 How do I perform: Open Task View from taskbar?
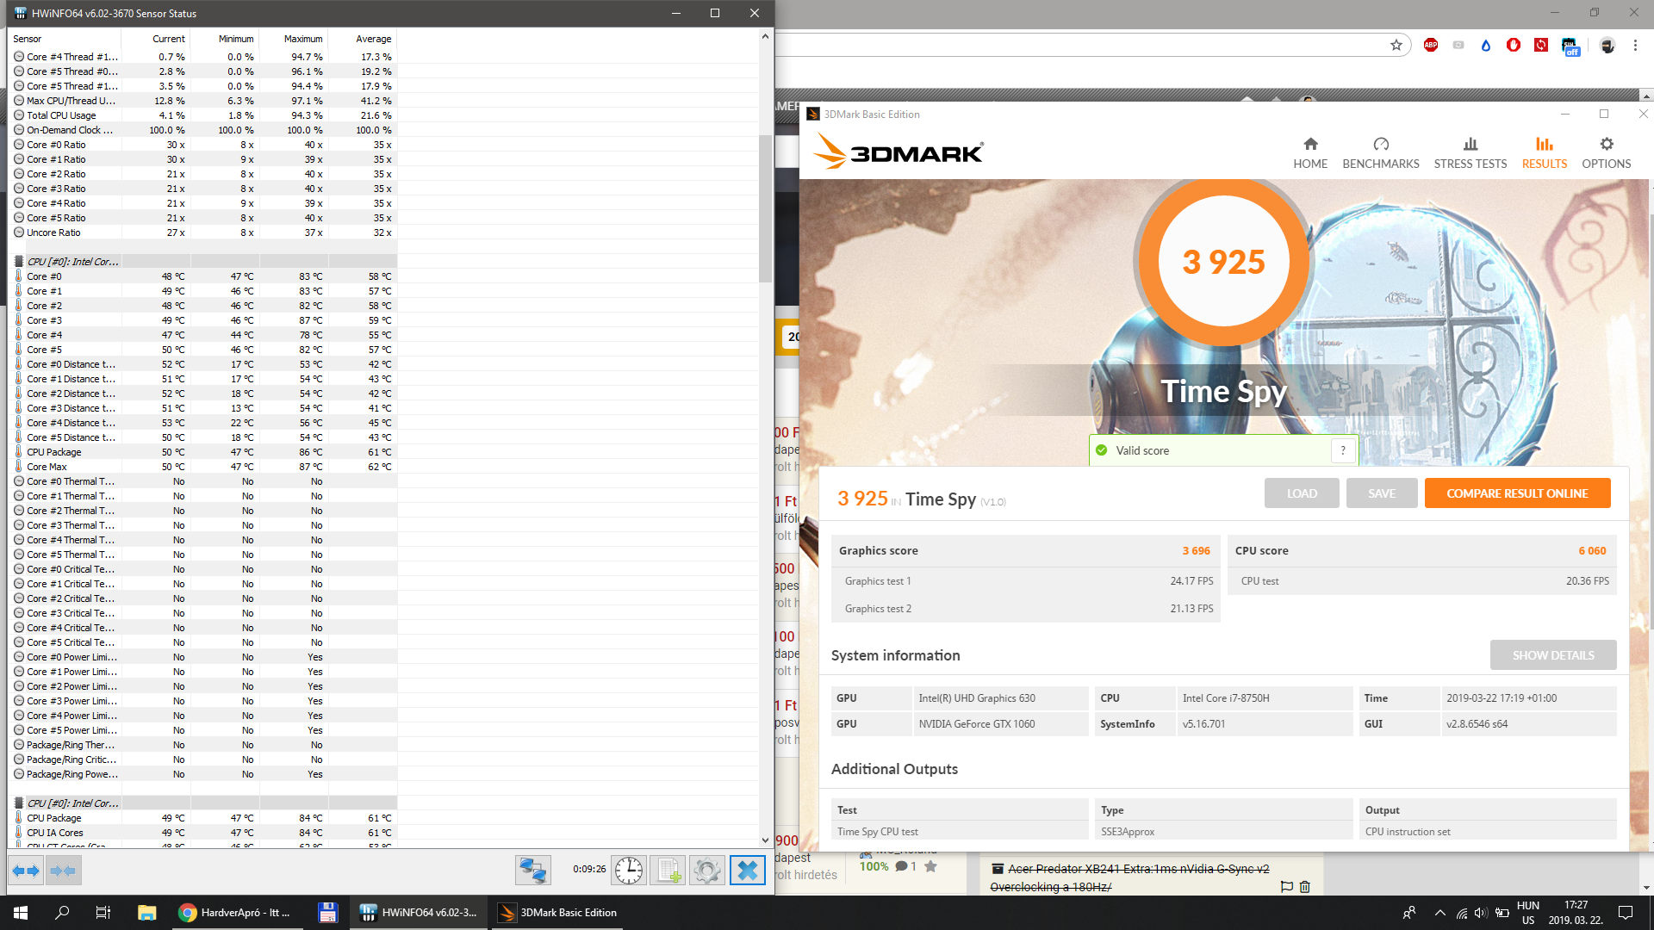[103, 913]
